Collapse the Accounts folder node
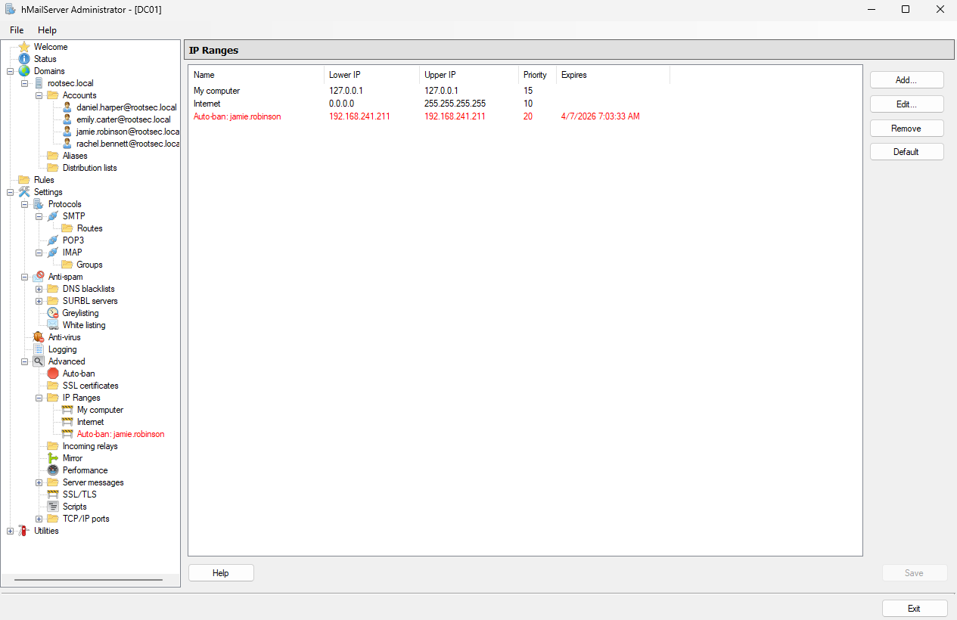Image resolution: width=957 pixels, height=620 pixels. point(39,95)
